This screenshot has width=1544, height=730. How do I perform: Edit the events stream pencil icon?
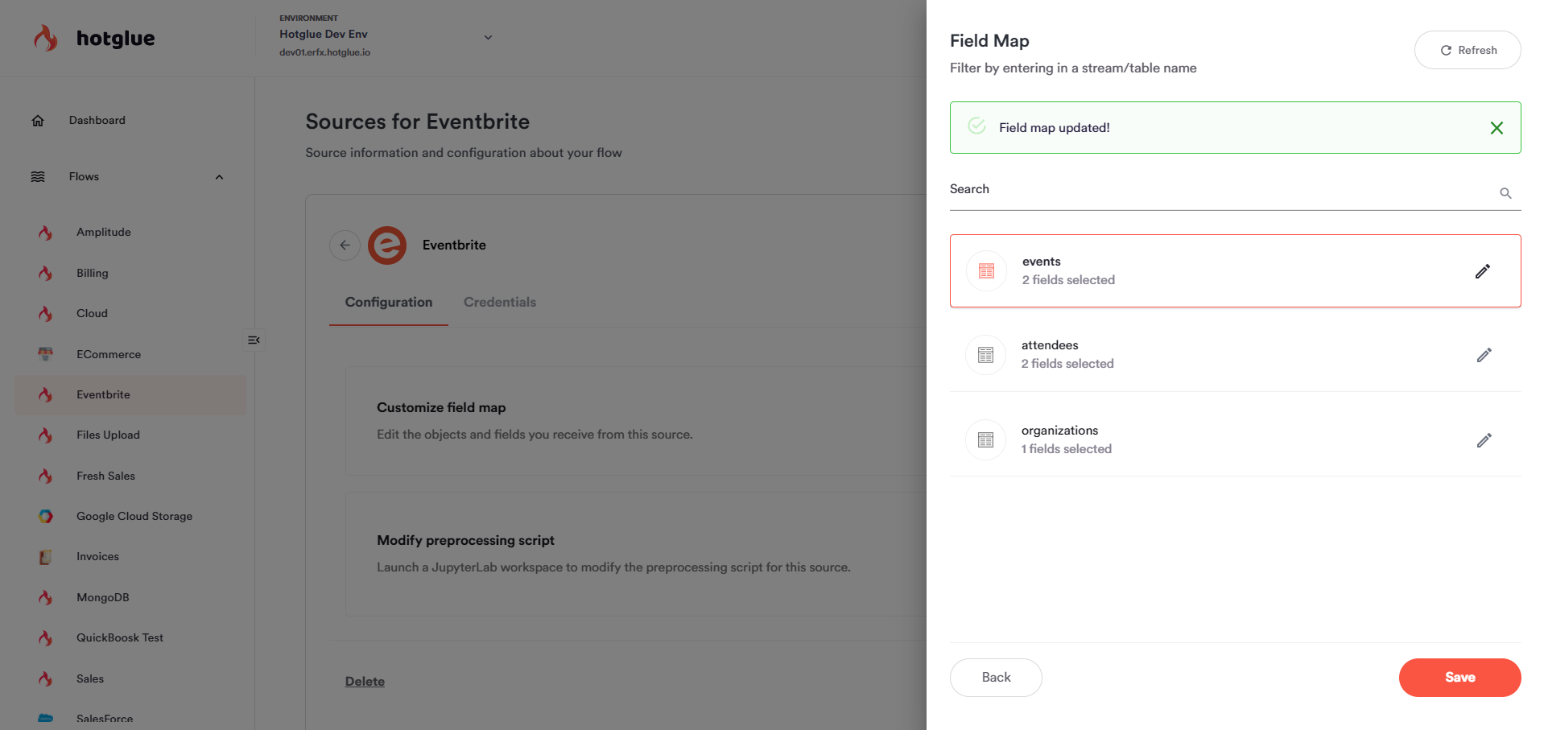(1482, 271)
